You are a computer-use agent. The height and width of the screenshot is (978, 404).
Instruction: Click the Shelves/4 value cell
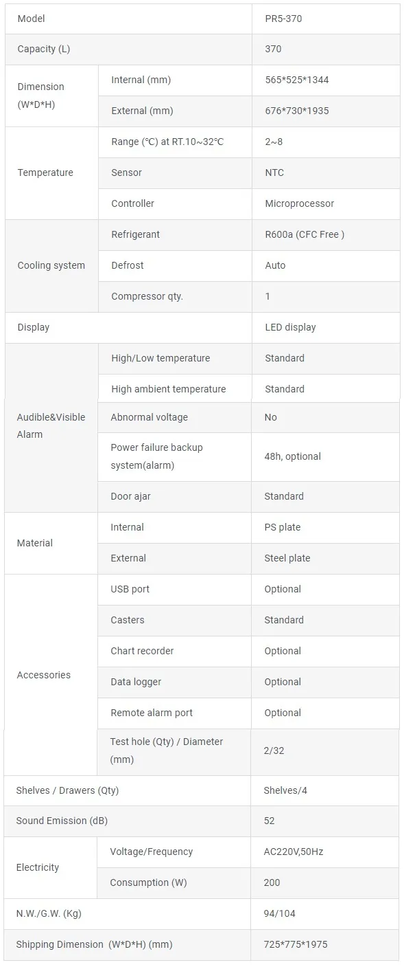324,791
